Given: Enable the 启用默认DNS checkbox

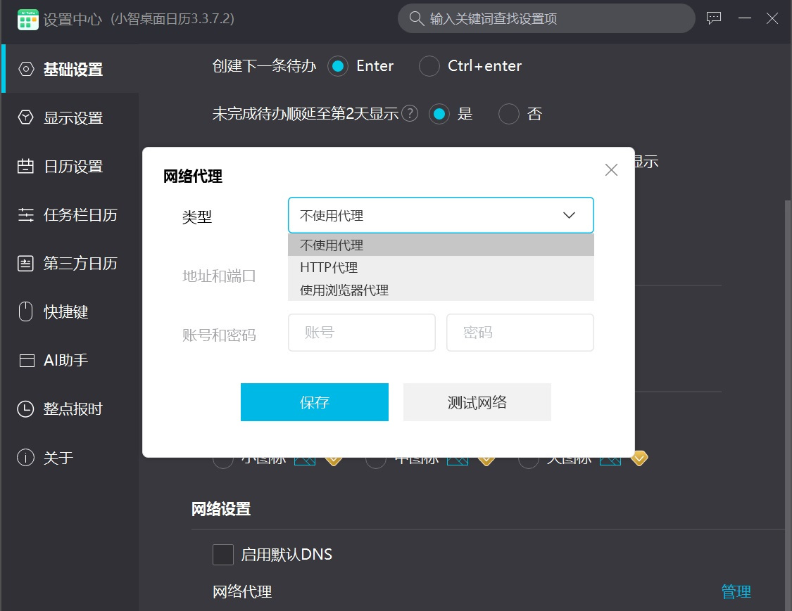Looking at the screenshot, I should 223,554.
